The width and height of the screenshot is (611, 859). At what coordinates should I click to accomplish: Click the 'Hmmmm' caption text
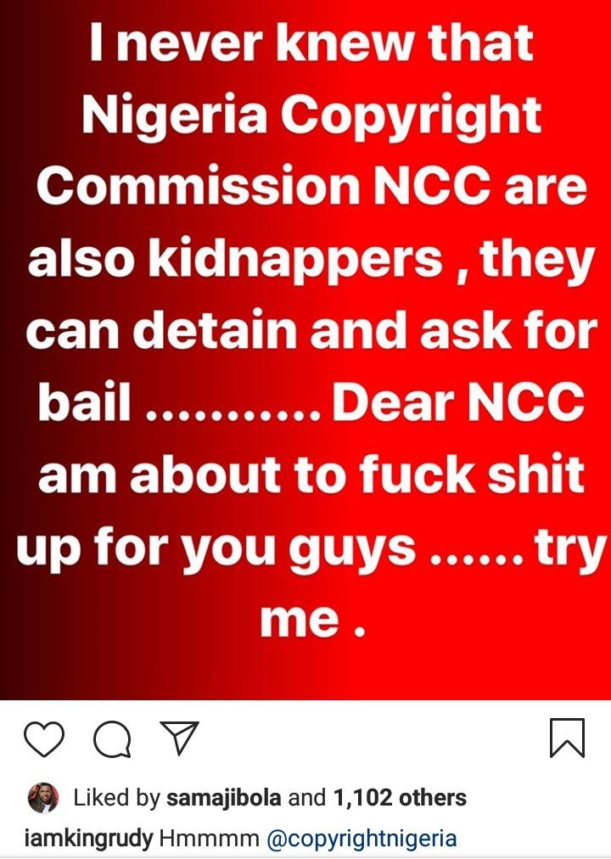point(209,838)
